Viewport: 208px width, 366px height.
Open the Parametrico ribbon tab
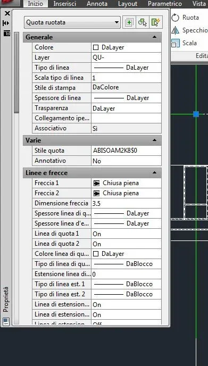pos(165,4)
